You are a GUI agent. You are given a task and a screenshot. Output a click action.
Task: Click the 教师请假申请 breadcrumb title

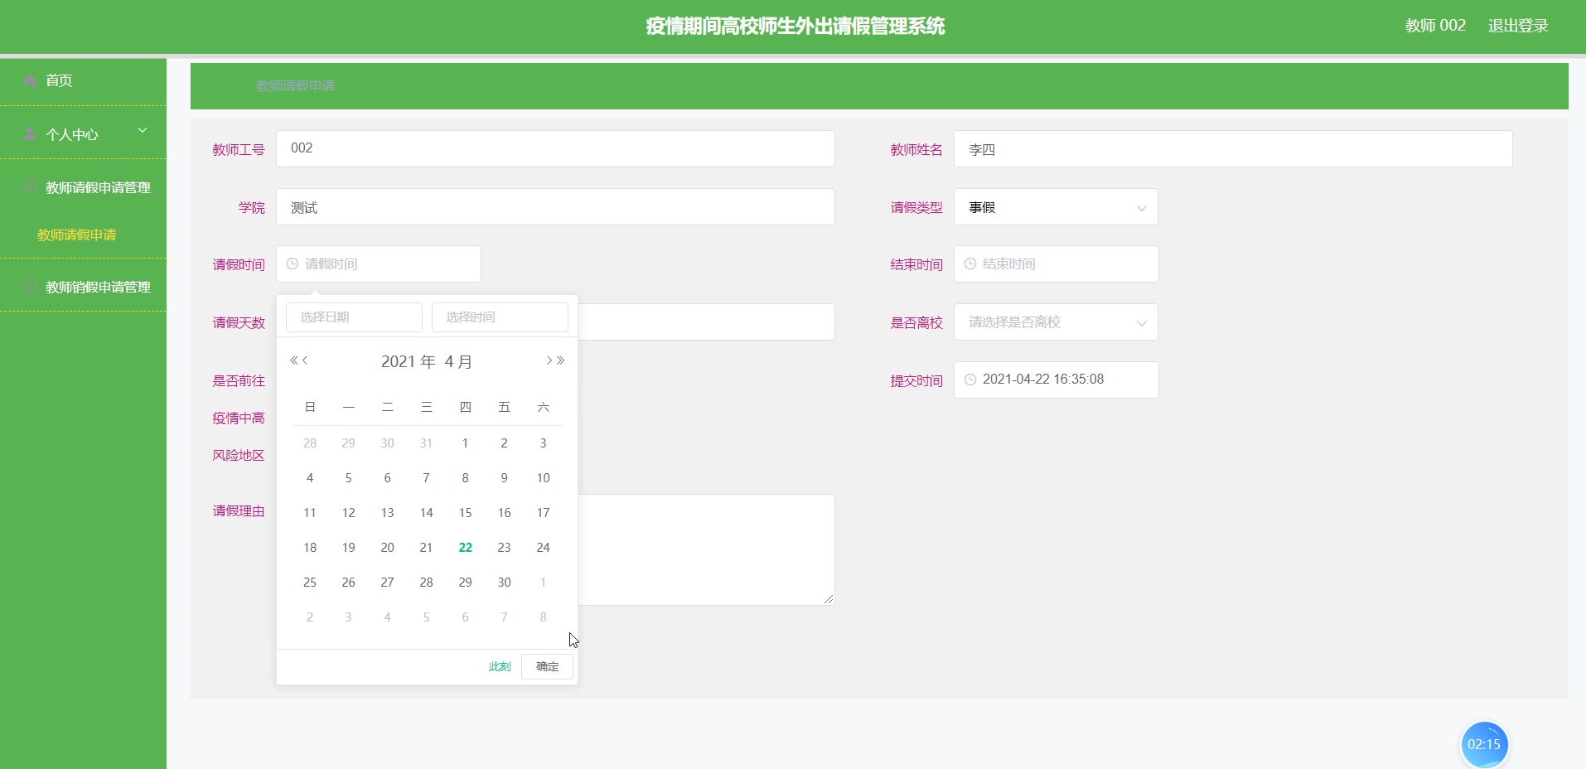[x=296, y=85]
